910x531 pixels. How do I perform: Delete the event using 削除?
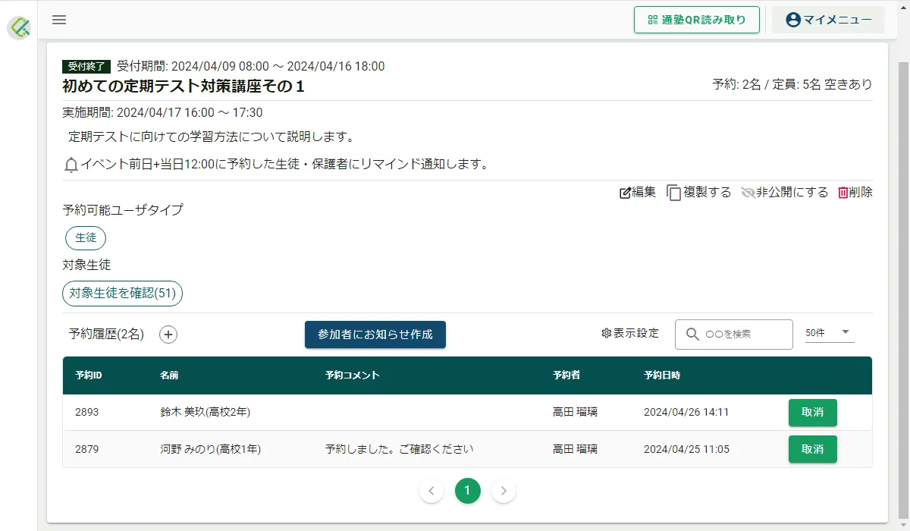(855, 193)
